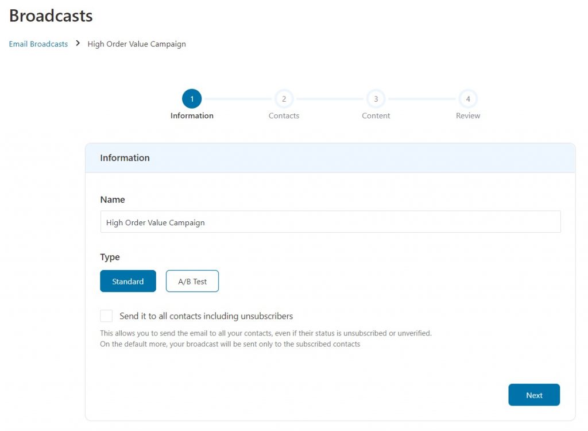
Task: Click the Type section label
Action: [110, 257]
